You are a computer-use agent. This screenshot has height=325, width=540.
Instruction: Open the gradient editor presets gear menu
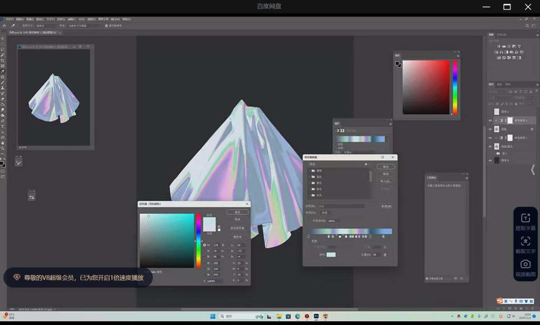pyautogui.click(x=366, y=164)
